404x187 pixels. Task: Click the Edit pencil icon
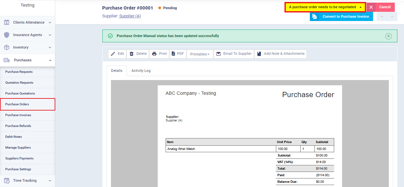pos(113,54)
